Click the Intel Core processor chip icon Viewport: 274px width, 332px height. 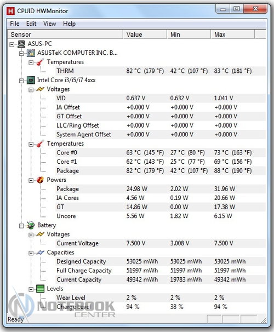[31, 80]
